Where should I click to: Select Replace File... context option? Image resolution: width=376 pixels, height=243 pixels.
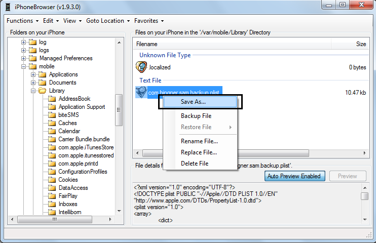[200, 152]
